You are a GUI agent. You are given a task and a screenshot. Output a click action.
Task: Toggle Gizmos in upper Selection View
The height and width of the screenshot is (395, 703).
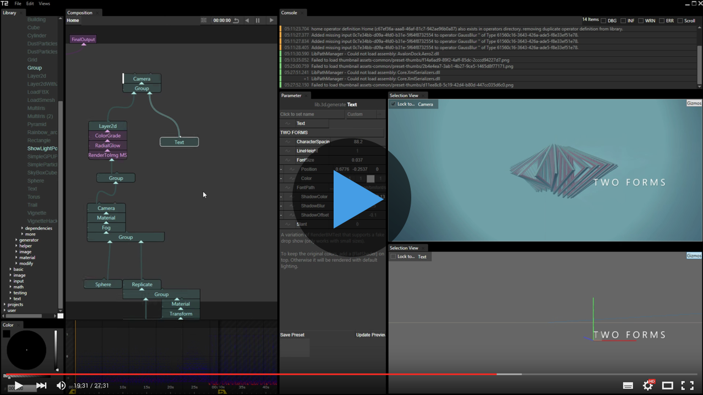pos(694,103)
